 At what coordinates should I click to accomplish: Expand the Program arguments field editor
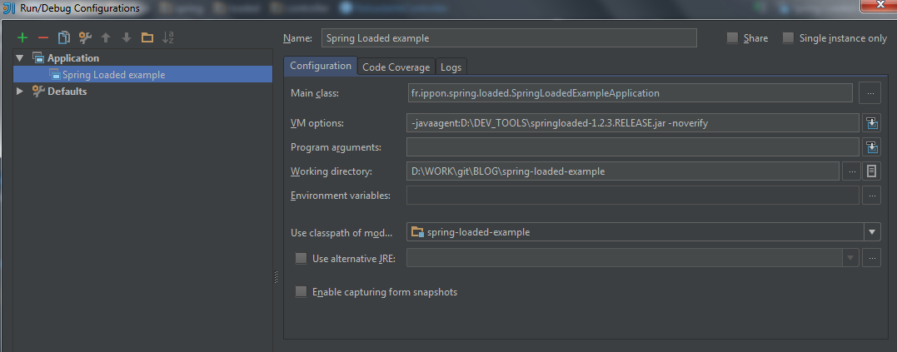pyautogui.click(x=872, y=147)
